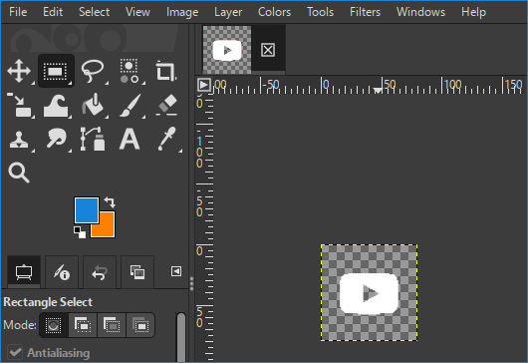This screenshot has height=363, width=528.
Task: Select the Crop tool
Action: pyautogui.click(x=165, y=71)
